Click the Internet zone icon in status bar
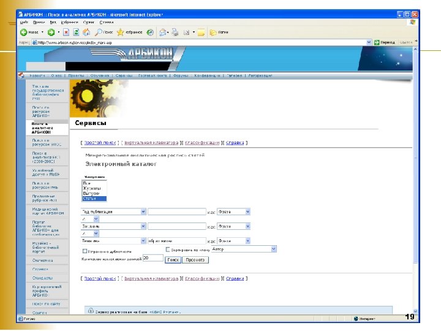Image resolution: width=441 pixels, height=331 pixels. [x=356, y=319]
